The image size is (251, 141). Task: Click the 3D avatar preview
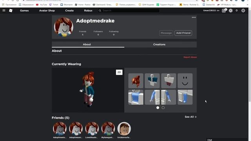pos(88,90)
